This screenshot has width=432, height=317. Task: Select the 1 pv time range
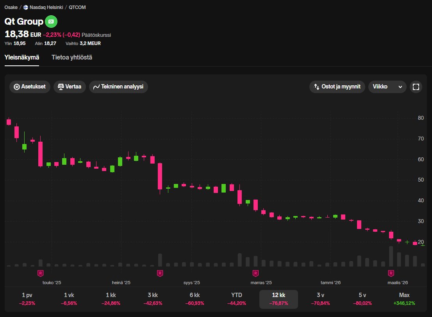(x=27, y=299)
